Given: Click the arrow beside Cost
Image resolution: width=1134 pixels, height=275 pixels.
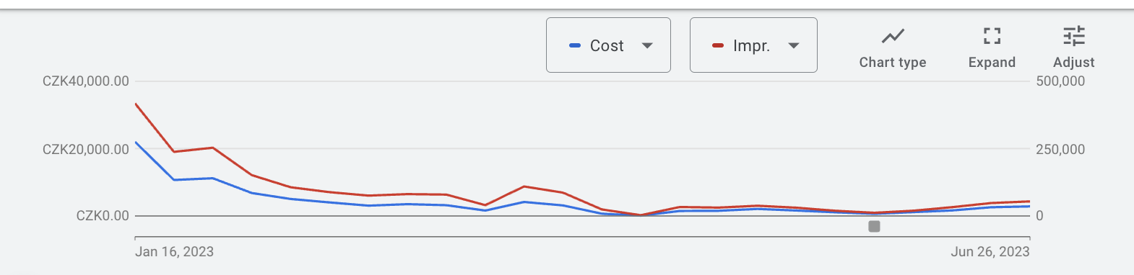Looking at the screenshot, I should (x=647, y=45).
